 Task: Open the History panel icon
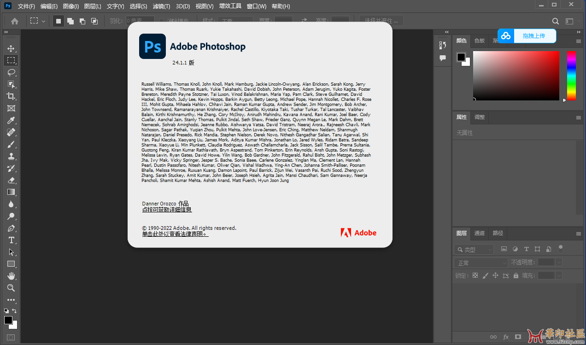443,45
